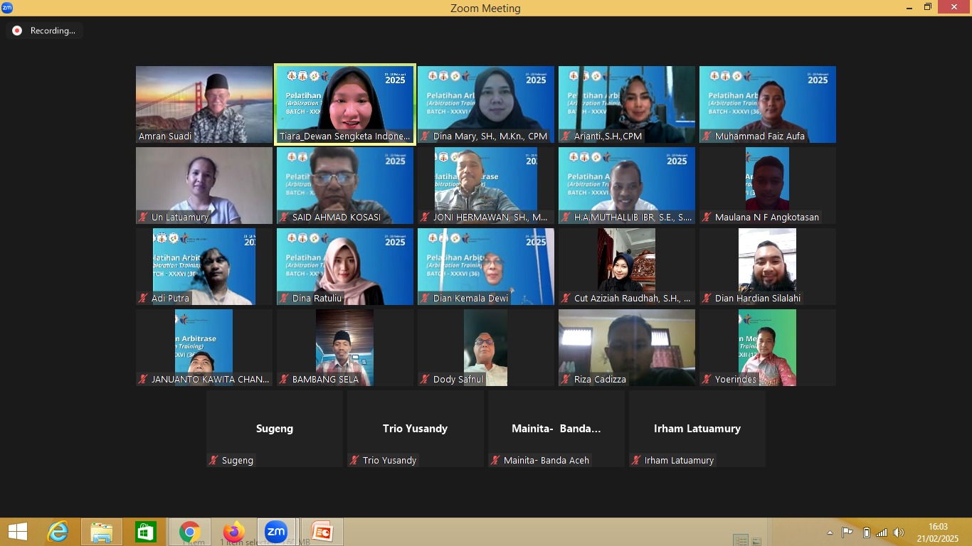Viewport: 972px width, 546px height.
Task: Click the File Explorer taskbar icon
Action: (102, 532)
